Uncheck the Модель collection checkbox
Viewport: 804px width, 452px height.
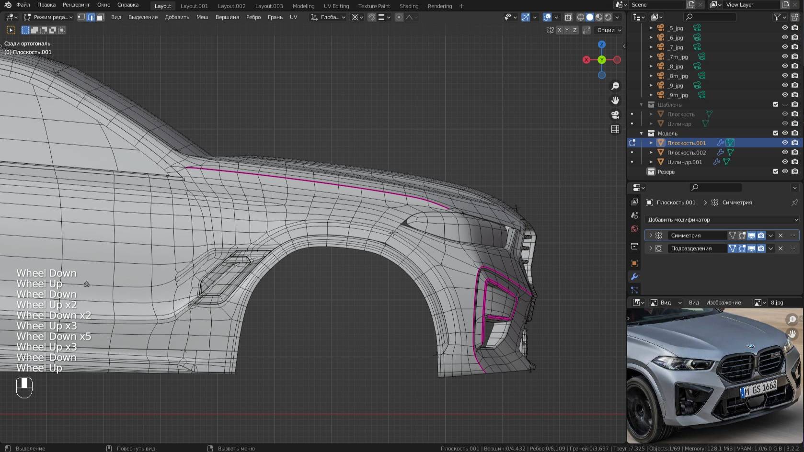[x=775, y=133]
